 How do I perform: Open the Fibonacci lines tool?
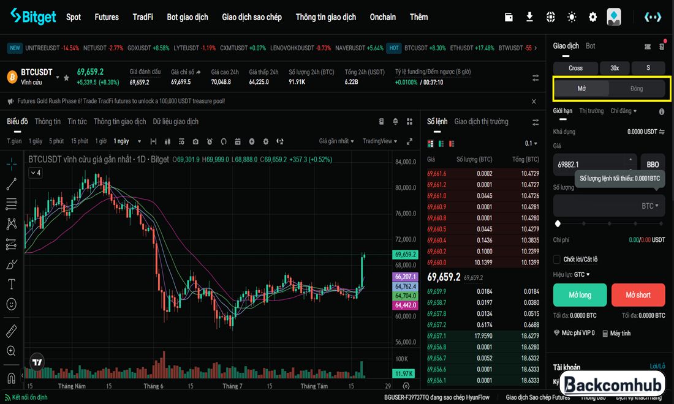click(12, 204)
